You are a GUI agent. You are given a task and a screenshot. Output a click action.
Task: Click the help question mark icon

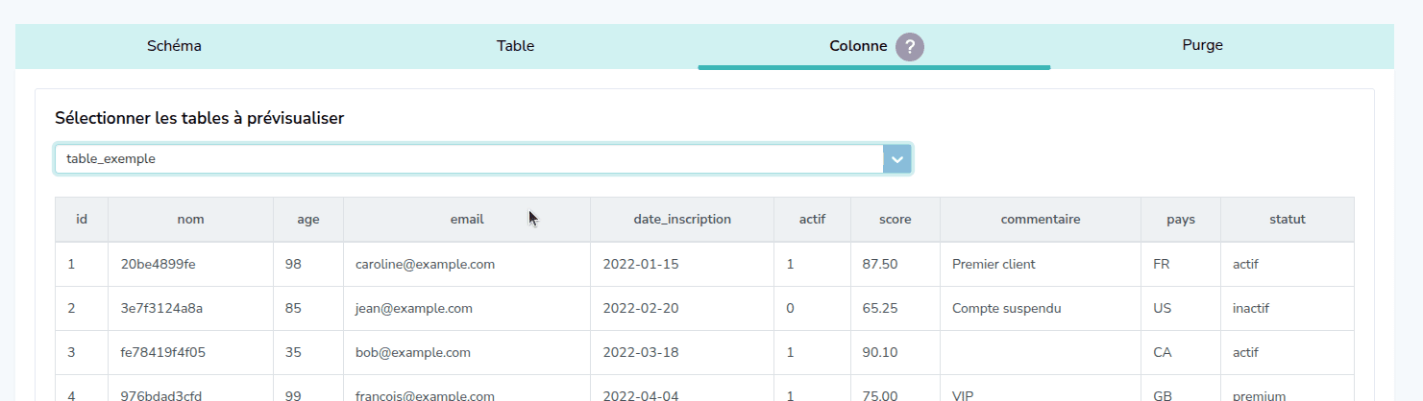point(909,47)
